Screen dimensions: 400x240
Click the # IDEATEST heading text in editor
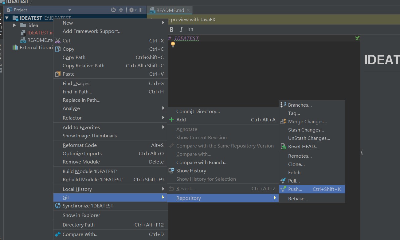(184, 38)
